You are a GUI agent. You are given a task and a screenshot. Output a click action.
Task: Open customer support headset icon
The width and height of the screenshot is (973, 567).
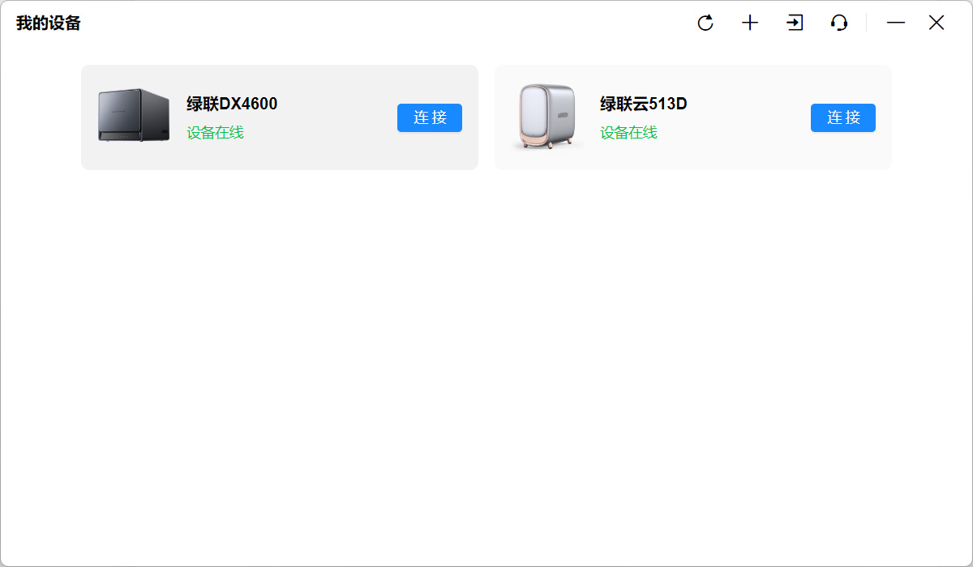[839, 23]
